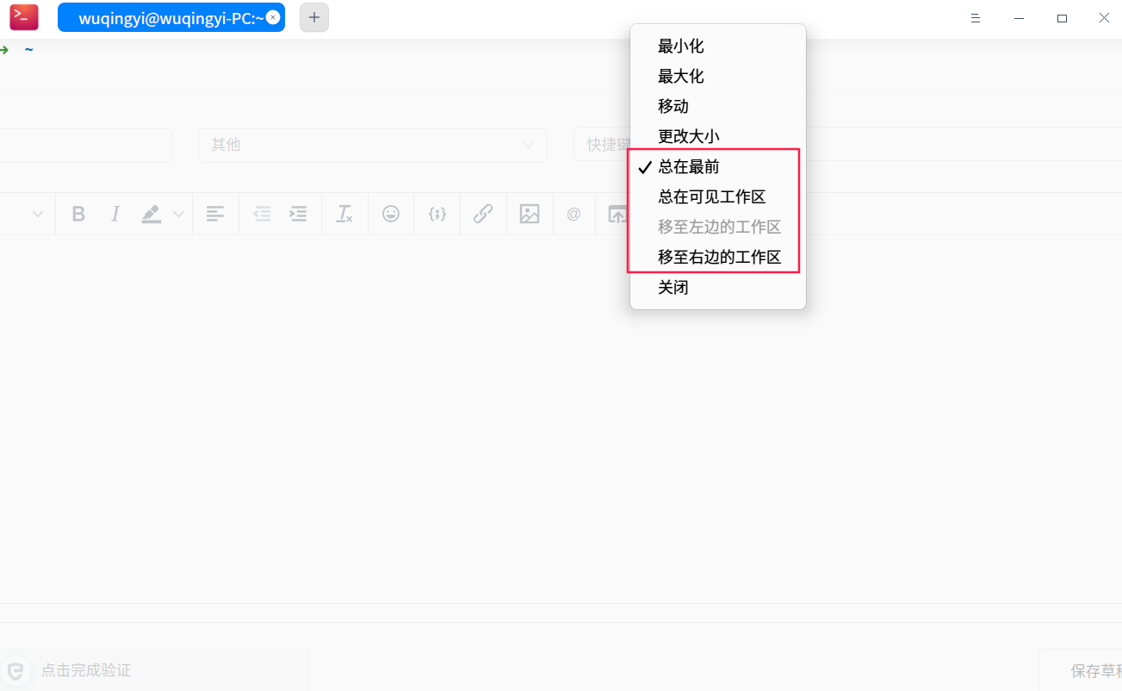Click the 保存草稿 button
The width and height of the screenshot is (1122, 691).
(1081, 670)
